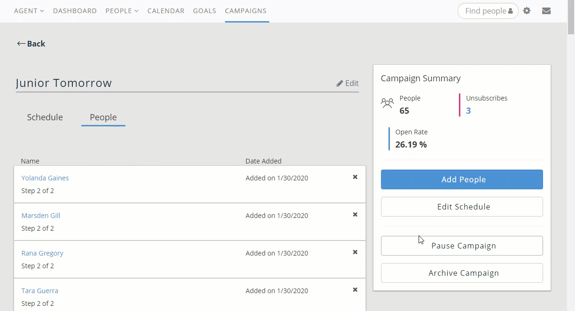
Task: Navigate to Goals in top menu
Action: tap(204, 11)
